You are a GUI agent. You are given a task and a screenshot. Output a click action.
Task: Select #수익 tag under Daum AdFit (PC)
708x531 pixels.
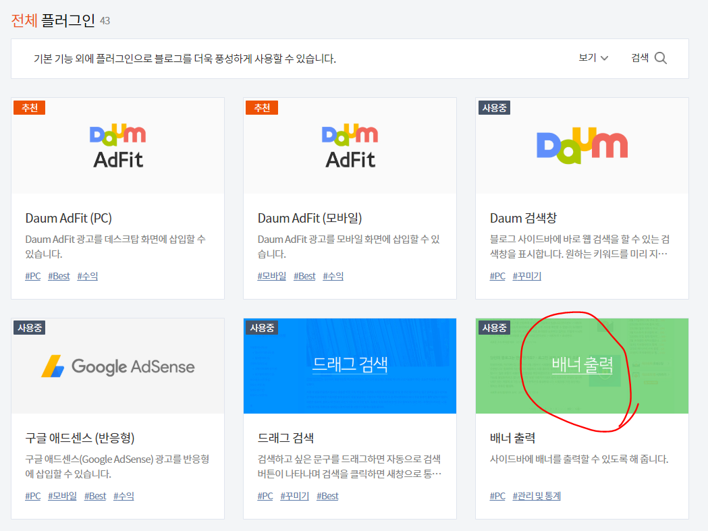pyautogui.click(x=88, y=276)
